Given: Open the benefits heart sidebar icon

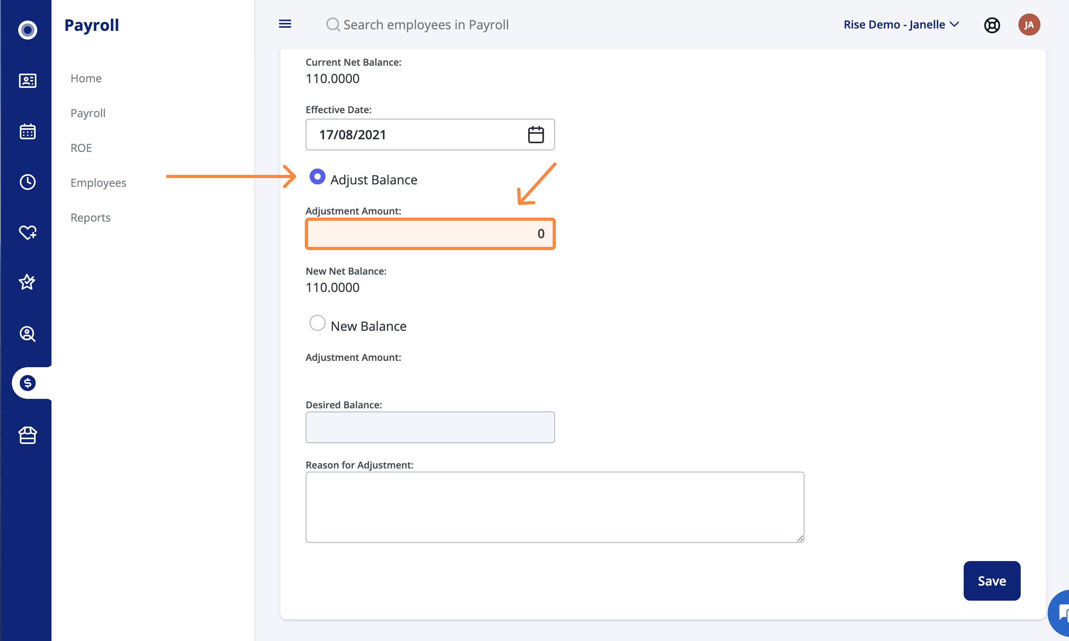Looking at the screenshot, I should tap(28, 232).
